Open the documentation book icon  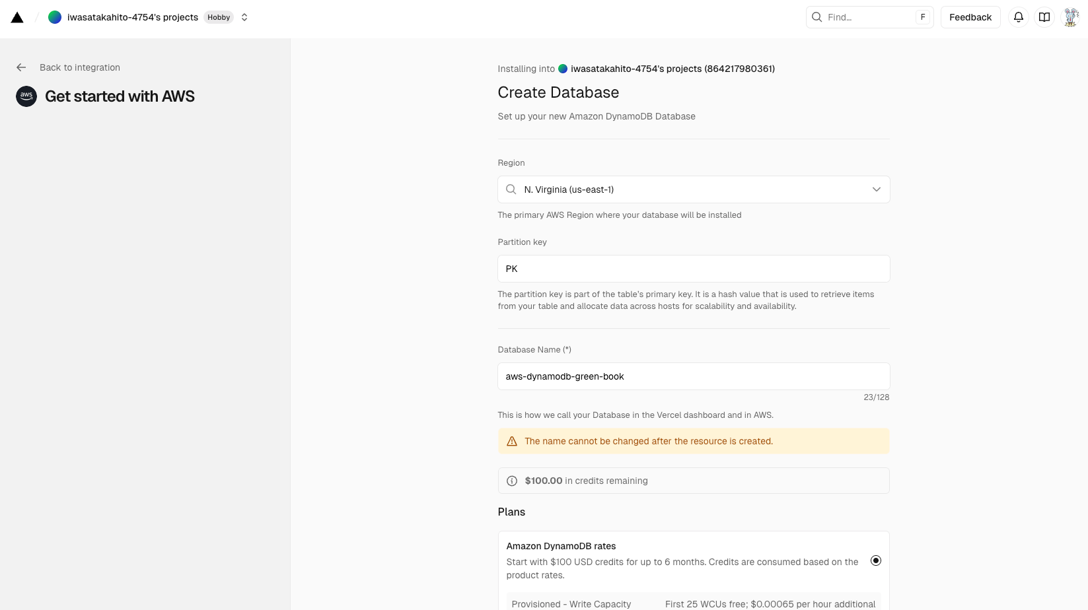point(1044,17)
